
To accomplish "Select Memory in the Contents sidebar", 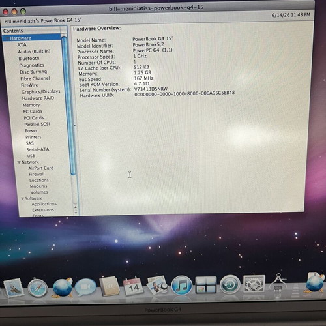I will coord(31,105).
